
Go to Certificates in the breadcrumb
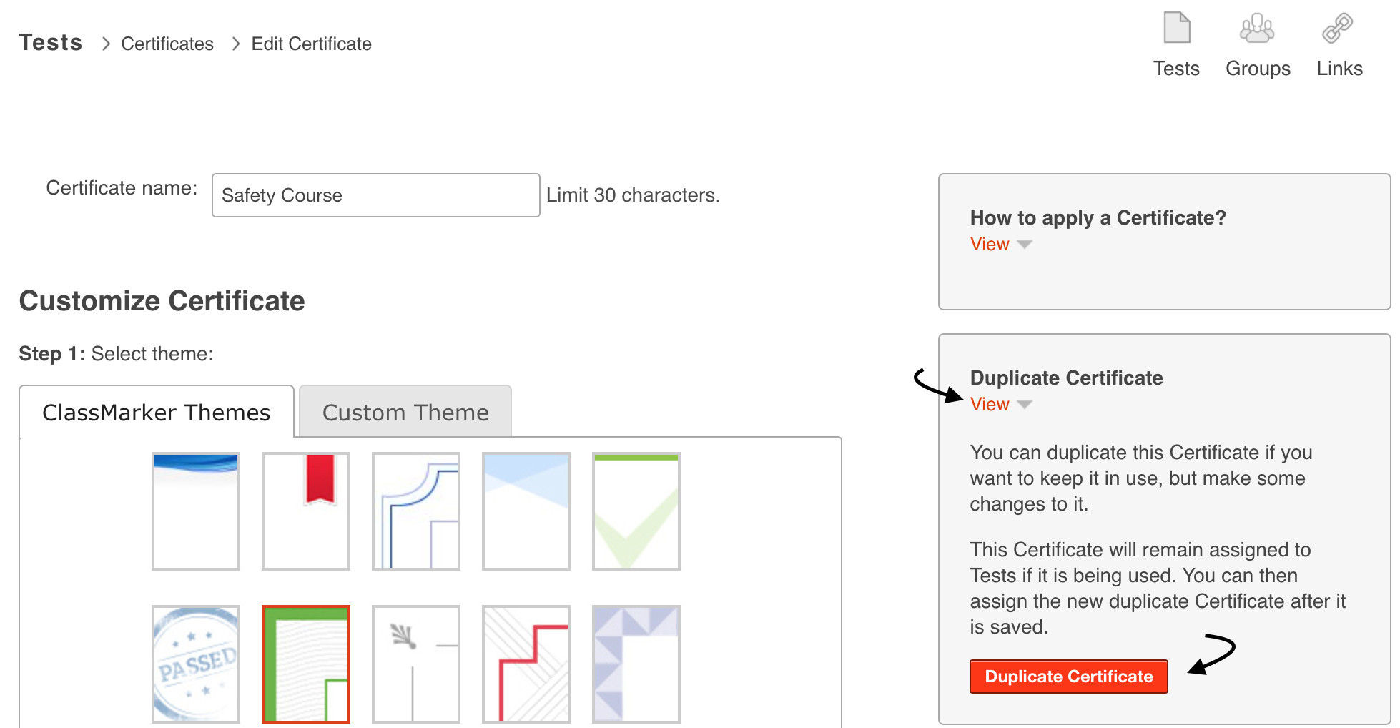[167, 44]
